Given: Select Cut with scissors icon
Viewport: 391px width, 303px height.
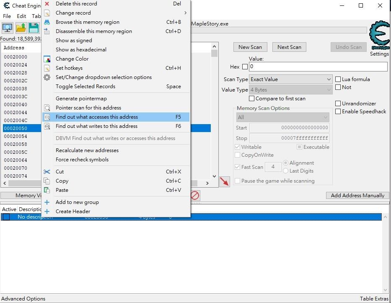Looking at the screenshot, I should 60,172.
